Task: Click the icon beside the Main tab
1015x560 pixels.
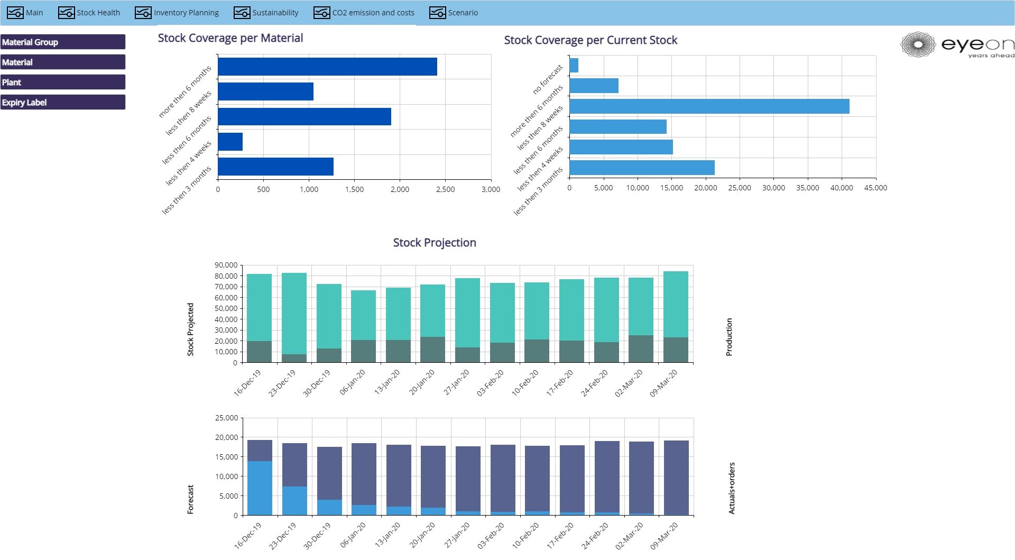Action: [x=15, y=13]
